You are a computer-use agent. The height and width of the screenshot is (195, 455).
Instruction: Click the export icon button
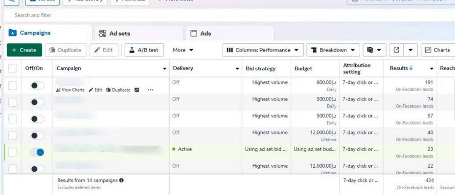pos(397,50)
